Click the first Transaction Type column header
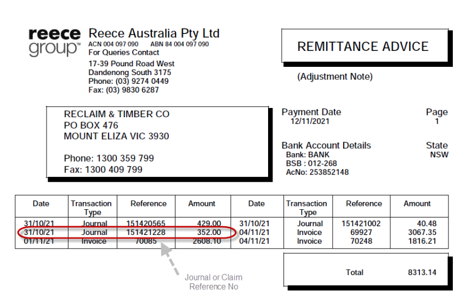This screenshot has height=298, width=466. tap(92, 208)
